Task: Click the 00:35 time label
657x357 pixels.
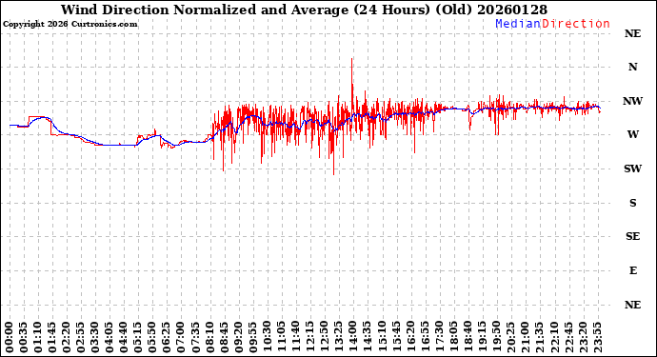Action: pos(24,337)
